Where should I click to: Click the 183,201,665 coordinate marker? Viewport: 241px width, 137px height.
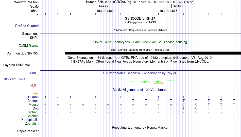click(x=169, y=11)
